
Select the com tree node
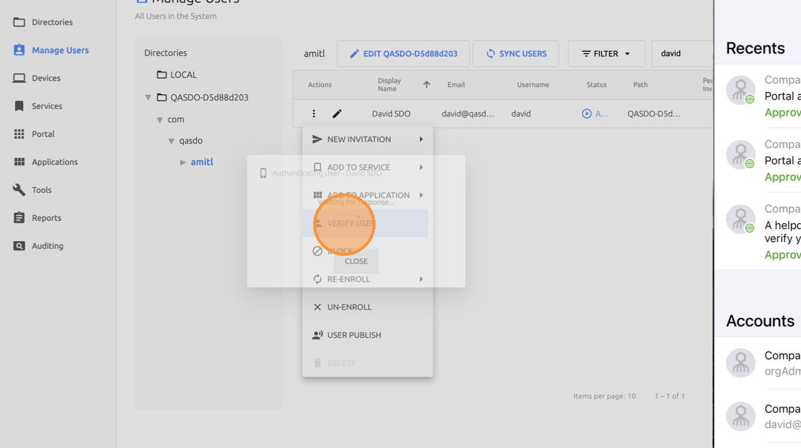tap(176, 119)
